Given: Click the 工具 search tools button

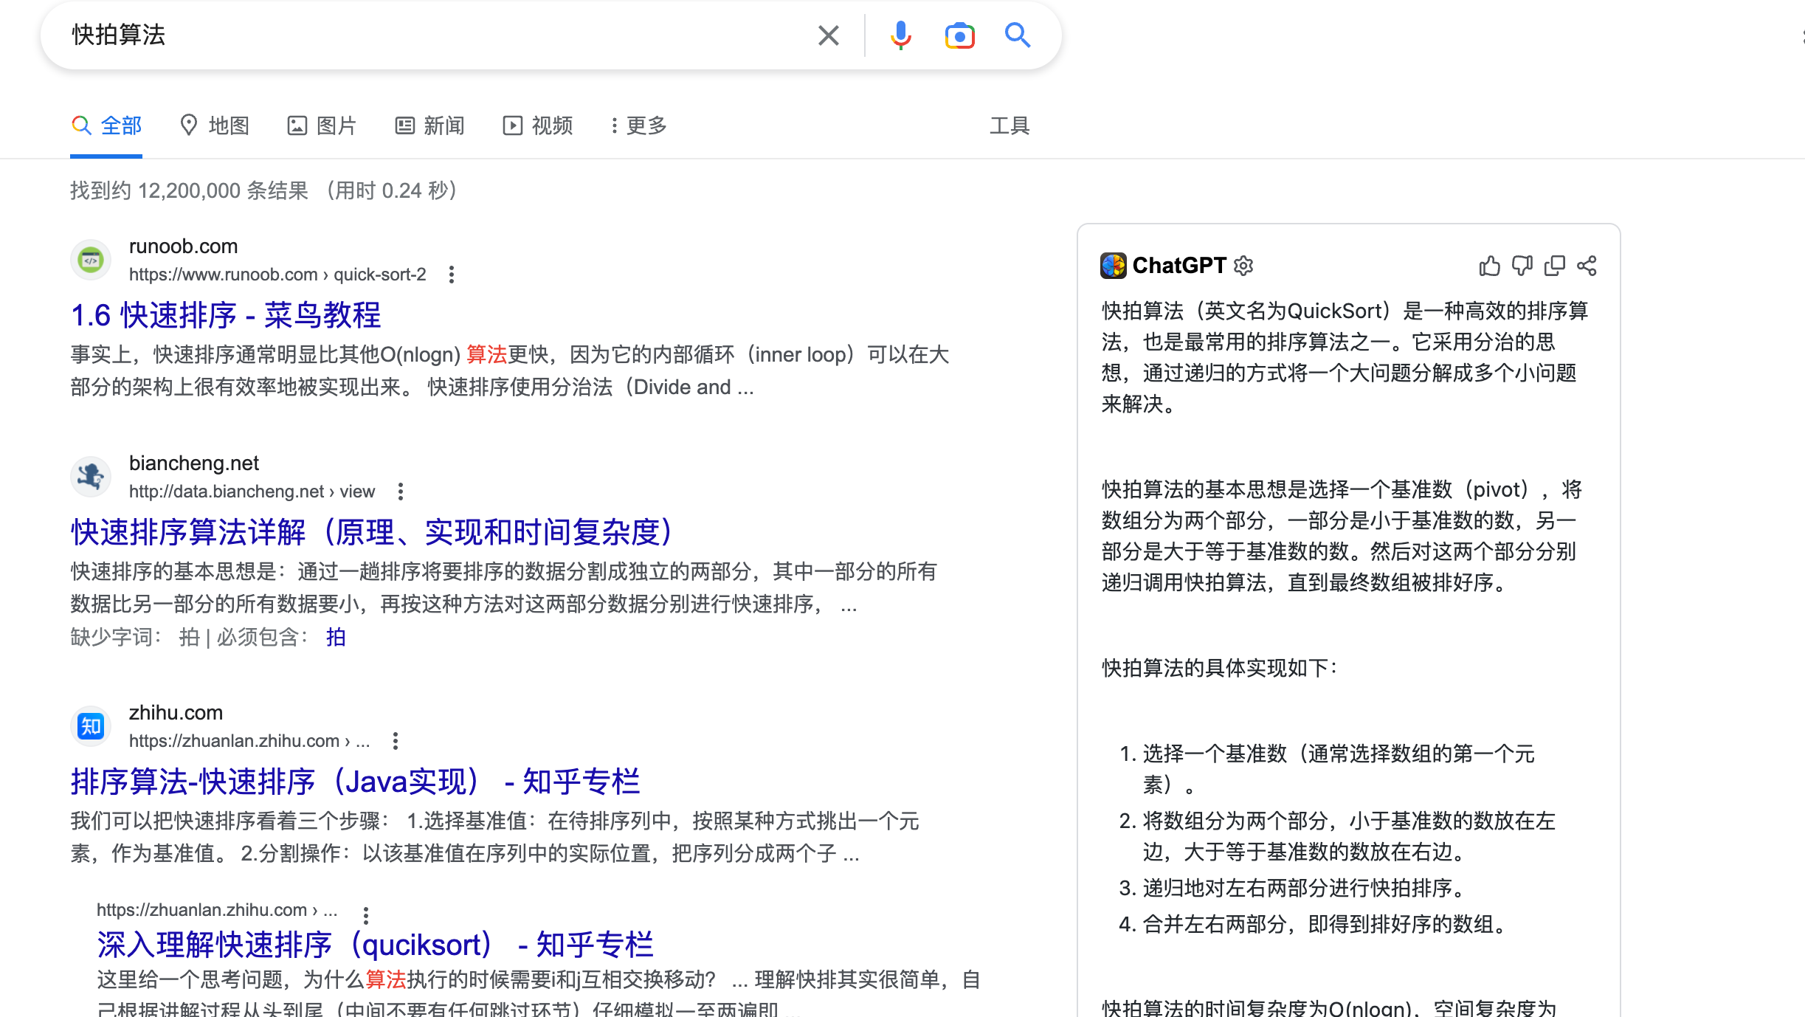Looking at the screenshot, I should [x=1009, y=125].
